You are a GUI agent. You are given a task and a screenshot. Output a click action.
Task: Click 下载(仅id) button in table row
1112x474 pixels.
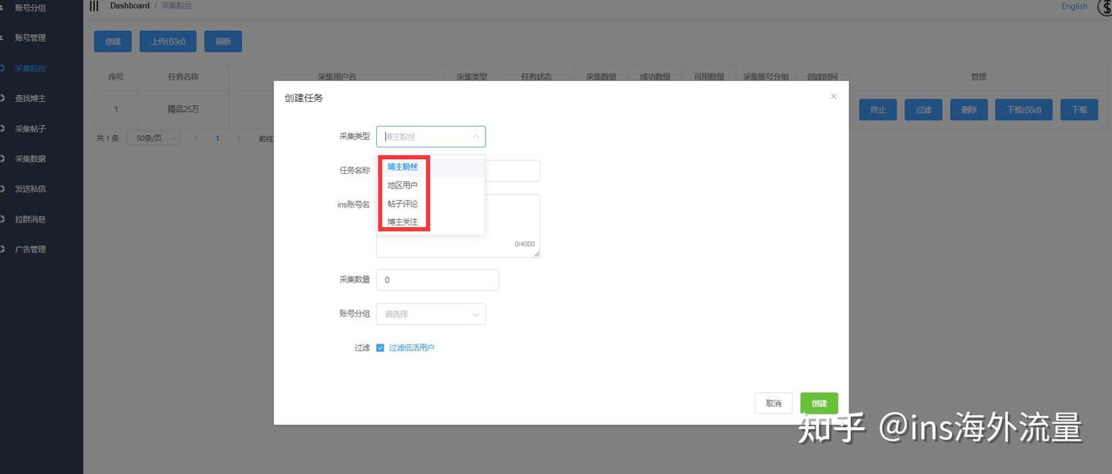coord(1024,110)
